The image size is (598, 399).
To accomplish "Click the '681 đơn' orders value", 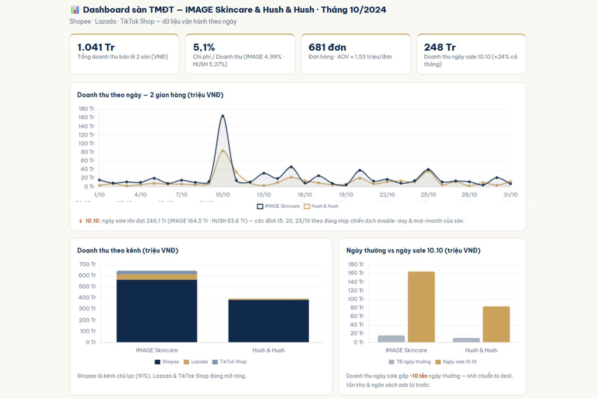I will 327,47.
